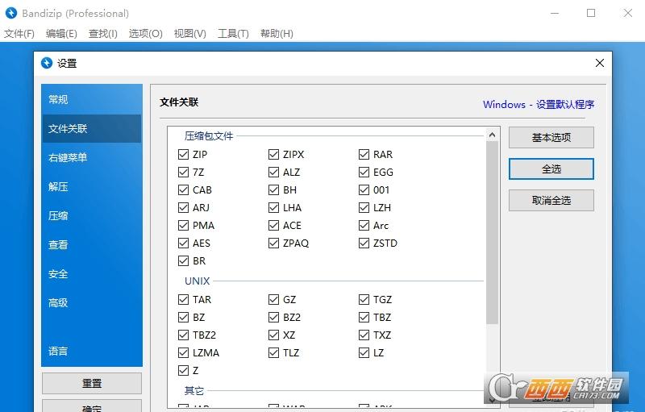Switch to the 高级 settings page
This screenshot has width=645, height=412.
tap(92, 303)
